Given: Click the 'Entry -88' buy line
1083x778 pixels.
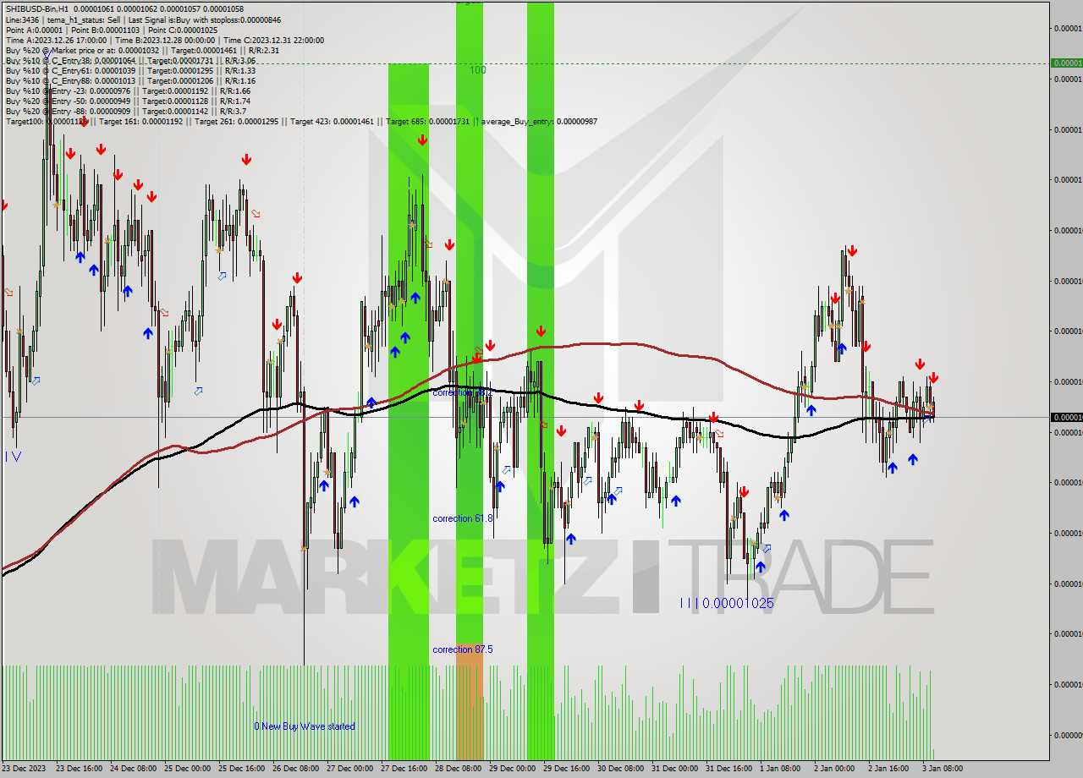Looking at the screenshot, I should pos(126,111).
